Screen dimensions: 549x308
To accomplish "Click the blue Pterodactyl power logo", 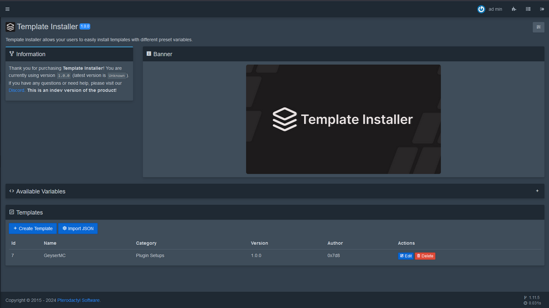I will [x=481, y=9].
